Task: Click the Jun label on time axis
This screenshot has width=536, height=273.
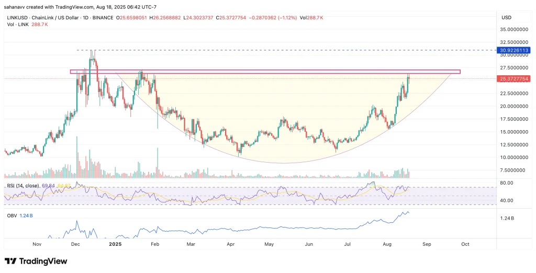Action: click(x=309, y=244)
